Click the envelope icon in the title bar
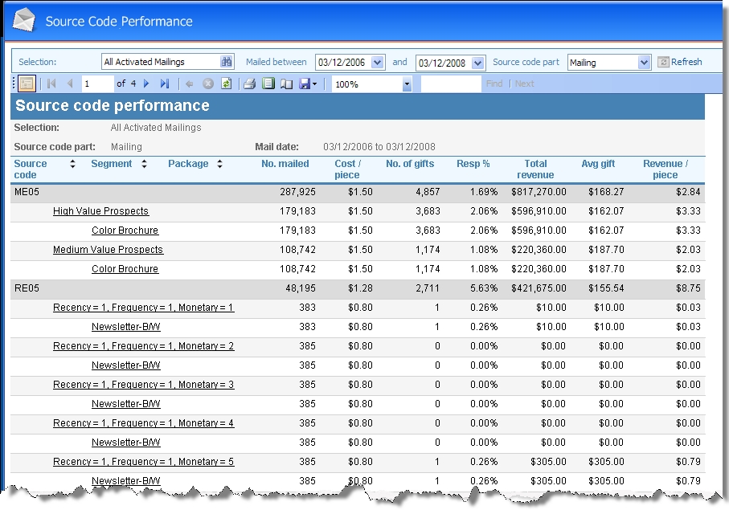The image size is (729, 510). point(22,20)
